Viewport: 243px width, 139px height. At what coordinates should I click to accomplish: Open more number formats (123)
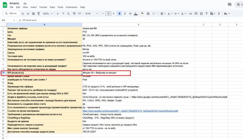click(79, 13)
